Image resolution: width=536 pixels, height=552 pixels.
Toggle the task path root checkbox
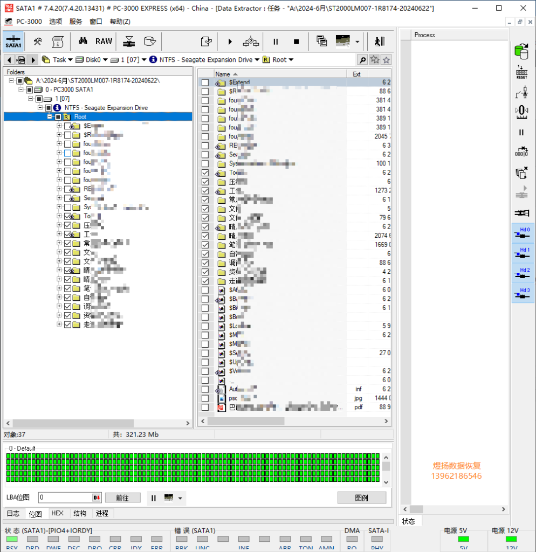coord(20,81)
